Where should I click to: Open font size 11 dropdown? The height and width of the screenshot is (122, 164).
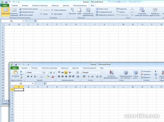tap(48, 73)
